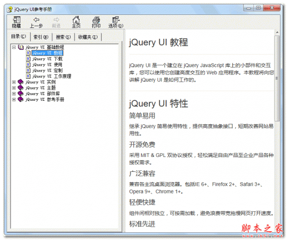Click purple book icon beside jQuery UI 实例
This screenshot has height=240, width=287.
21,82
